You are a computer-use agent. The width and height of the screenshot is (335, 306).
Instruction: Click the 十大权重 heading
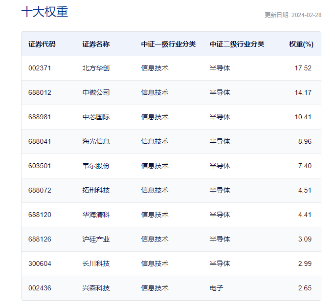coord(45,12)
